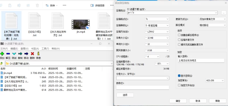The height and width of the screenshot is (106, 228).
Task: Click the browse ellipsis button beside archive name
Action: pos(224,13)
